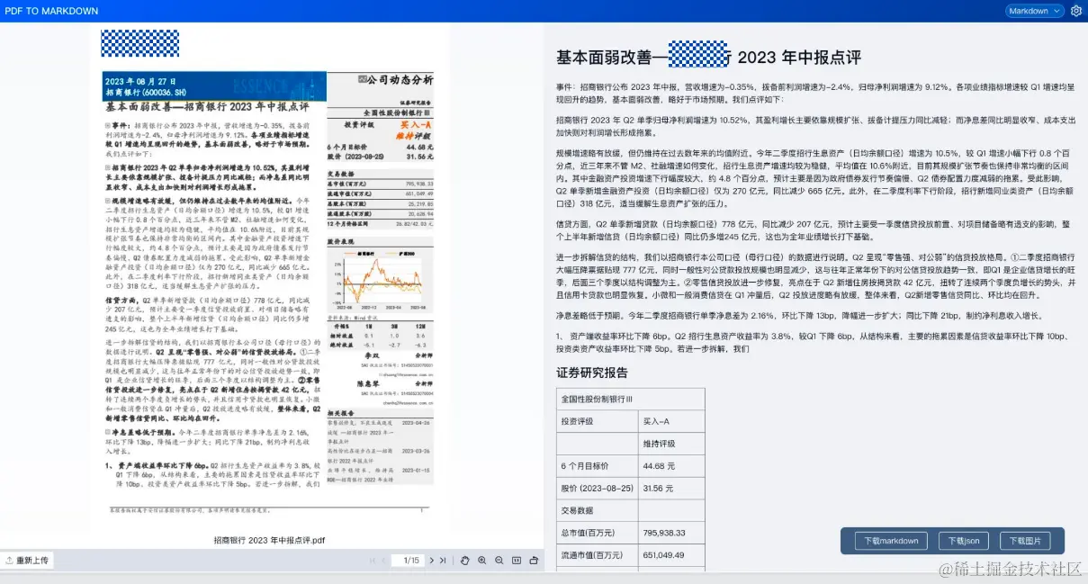Click the previous page chevron
The width and height of the screenshot is (1088, 584).
click(383, 560)
